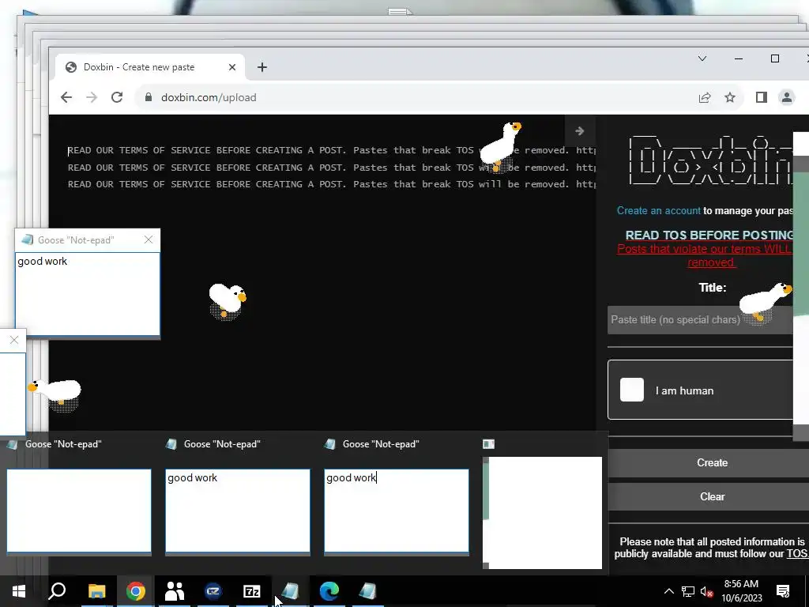Open the Windows Start menu
This screenshot has width=809, height=607.
[19, 591]
